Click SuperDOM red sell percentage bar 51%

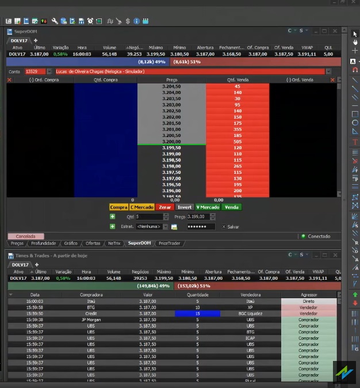point(255,62)
